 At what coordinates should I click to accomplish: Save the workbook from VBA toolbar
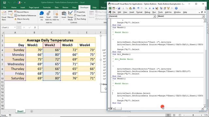click(119, 8)
